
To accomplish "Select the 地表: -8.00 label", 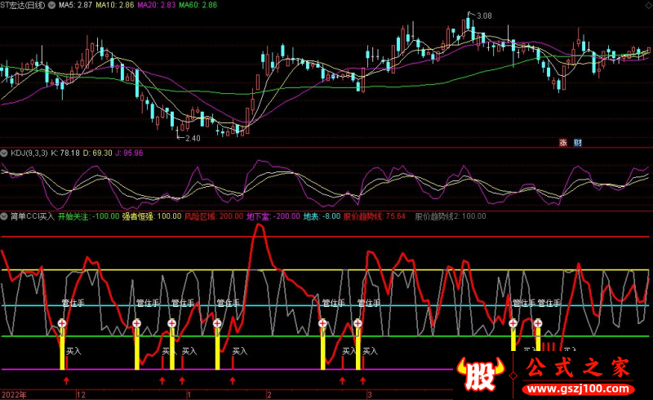I will coord(322,216).
